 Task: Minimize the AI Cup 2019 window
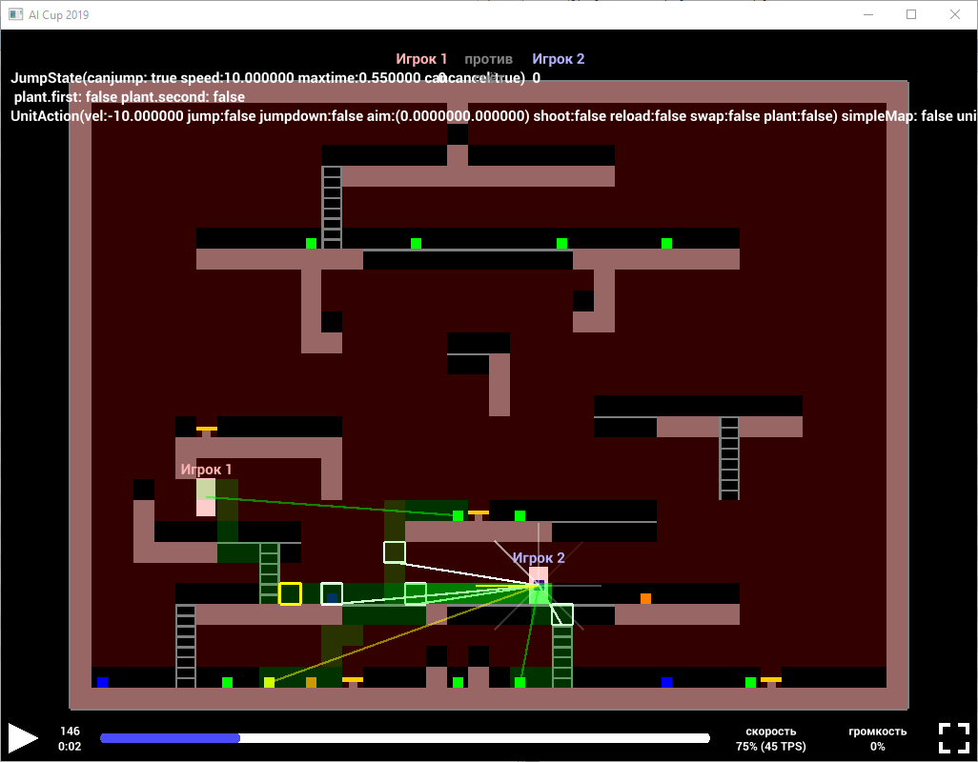pos(867,14)
